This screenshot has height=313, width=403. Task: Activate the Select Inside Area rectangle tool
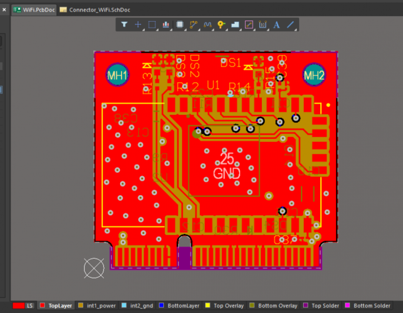152,25
